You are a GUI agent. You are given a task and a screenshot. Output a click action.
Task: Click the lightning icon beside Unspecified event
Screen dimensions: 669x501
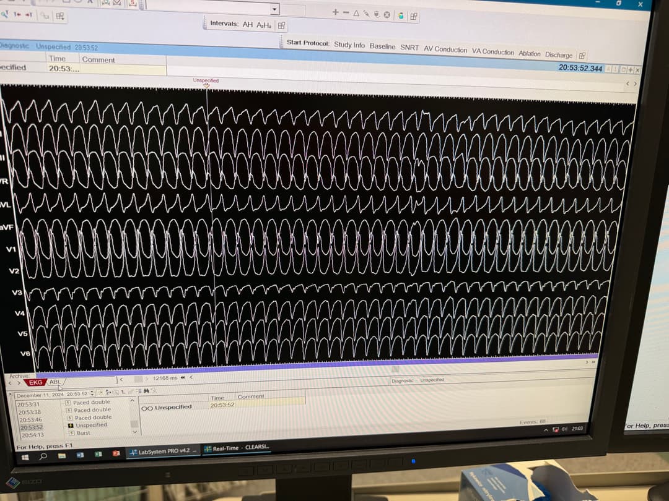(x=71, y=425)
